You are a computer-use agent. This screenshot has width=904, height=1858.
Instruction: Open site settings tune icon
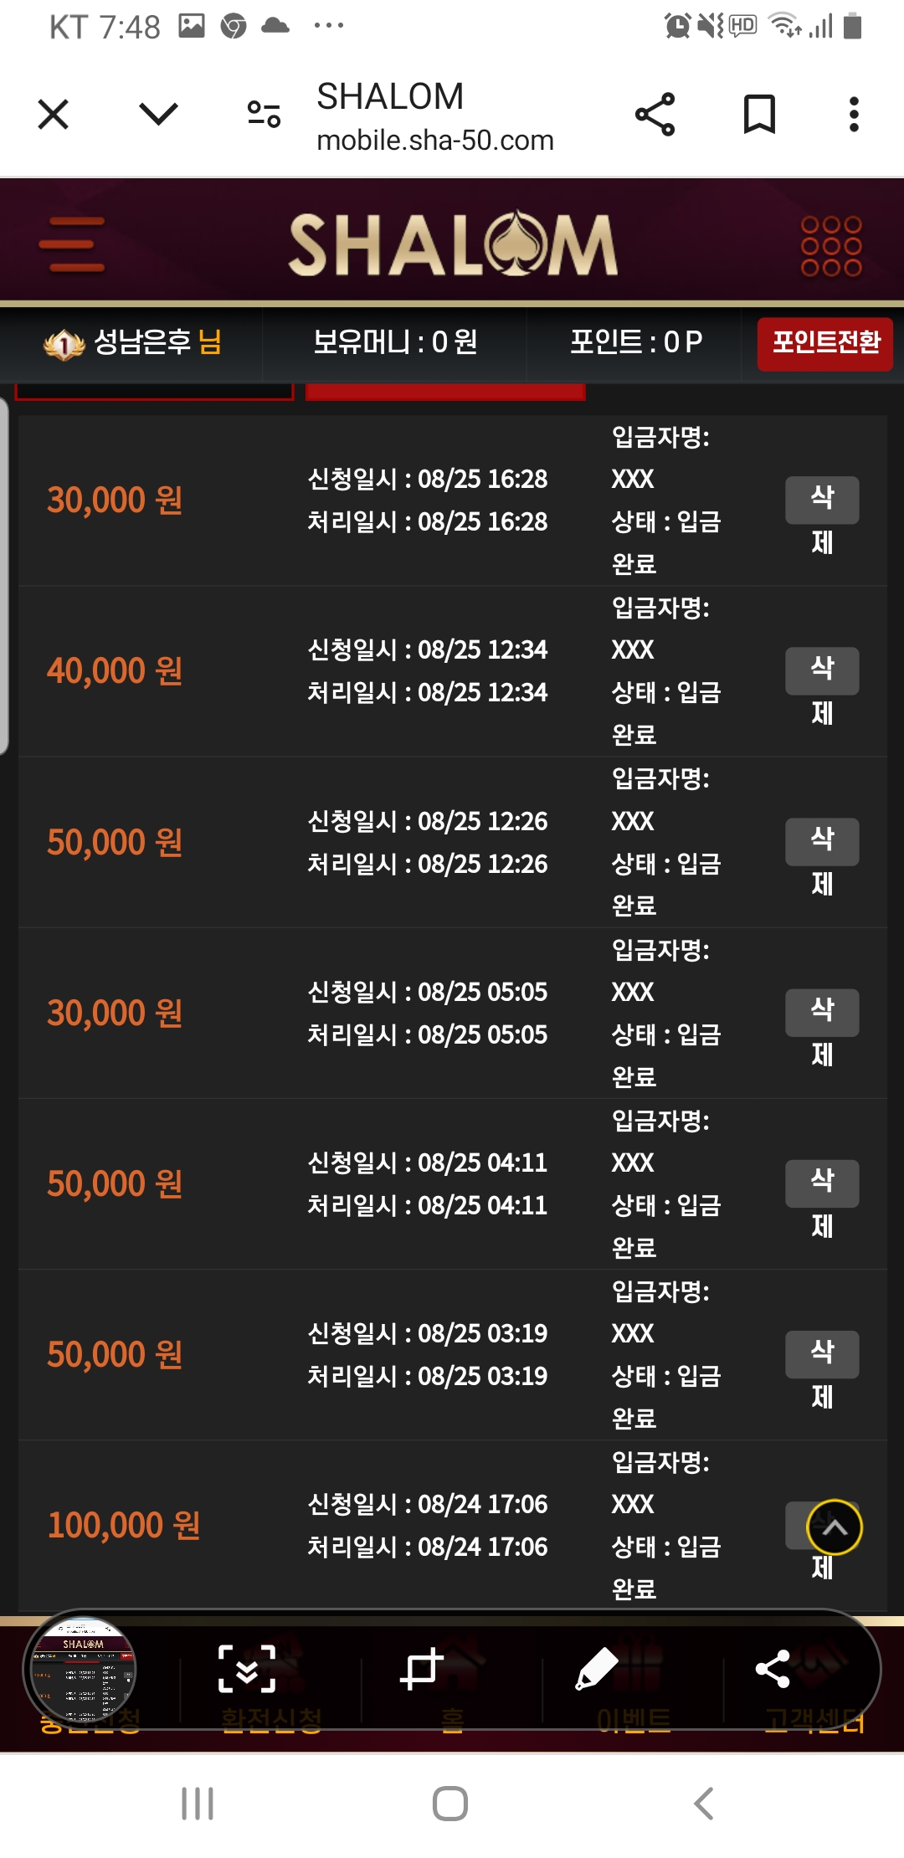264,115
